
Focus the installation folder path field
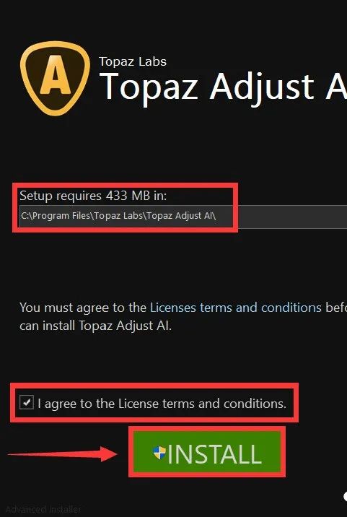coord(183,217)
